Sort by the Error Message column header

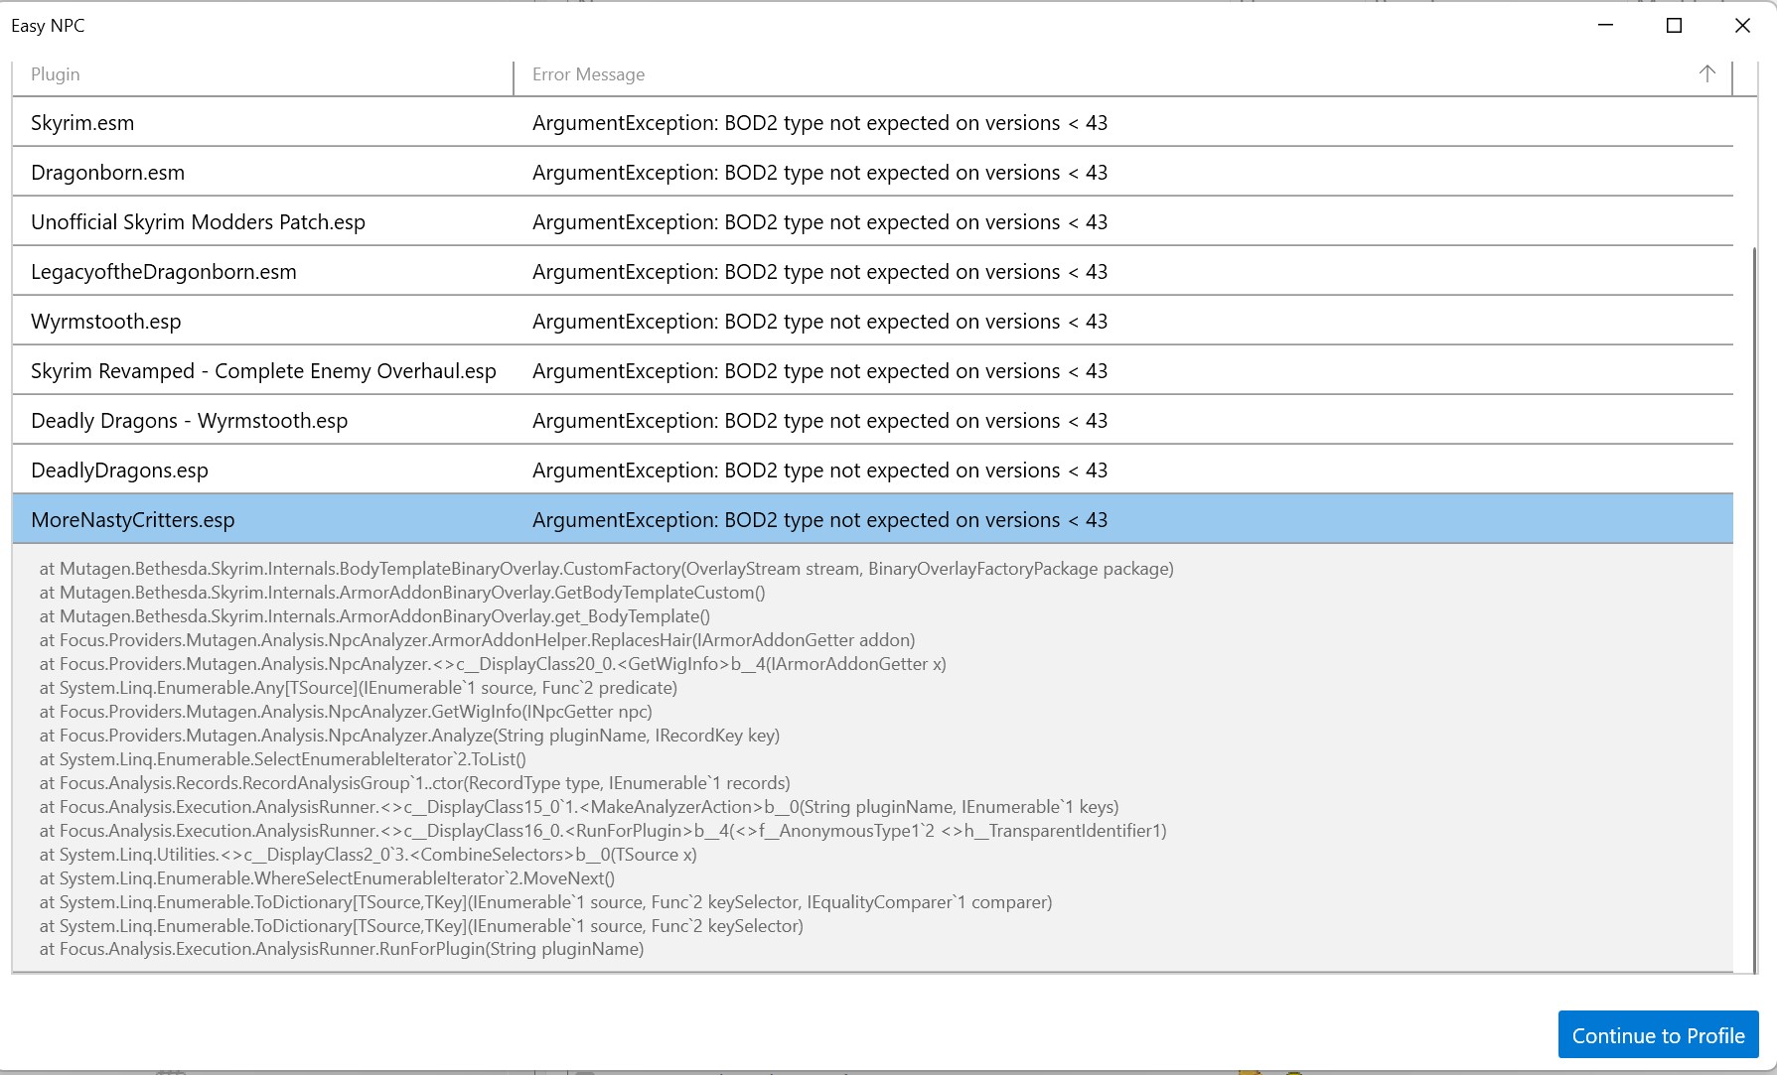tap(588, 73)
